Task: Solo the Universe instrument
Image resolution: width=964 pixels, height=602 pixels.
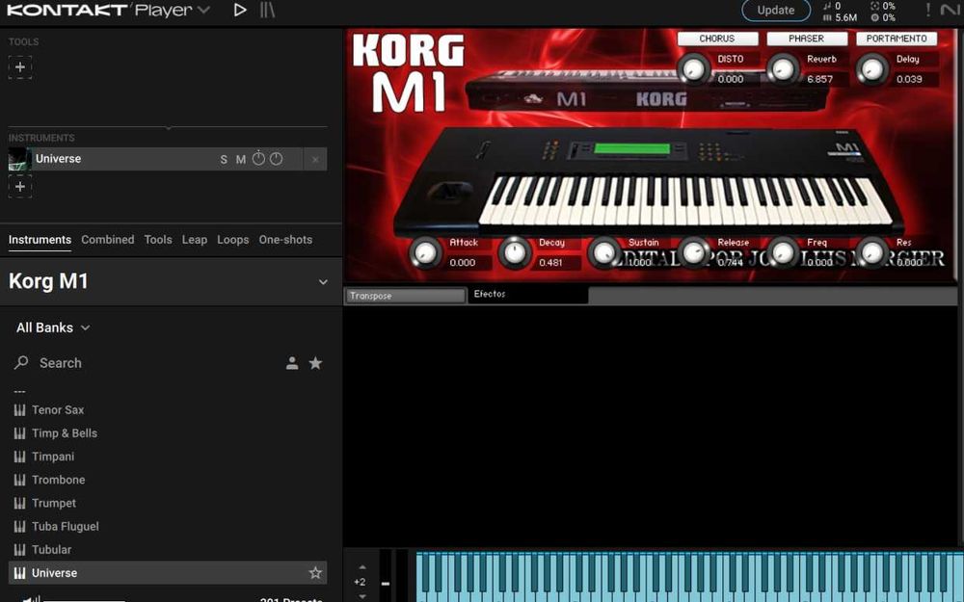Action: pos(224,160)
